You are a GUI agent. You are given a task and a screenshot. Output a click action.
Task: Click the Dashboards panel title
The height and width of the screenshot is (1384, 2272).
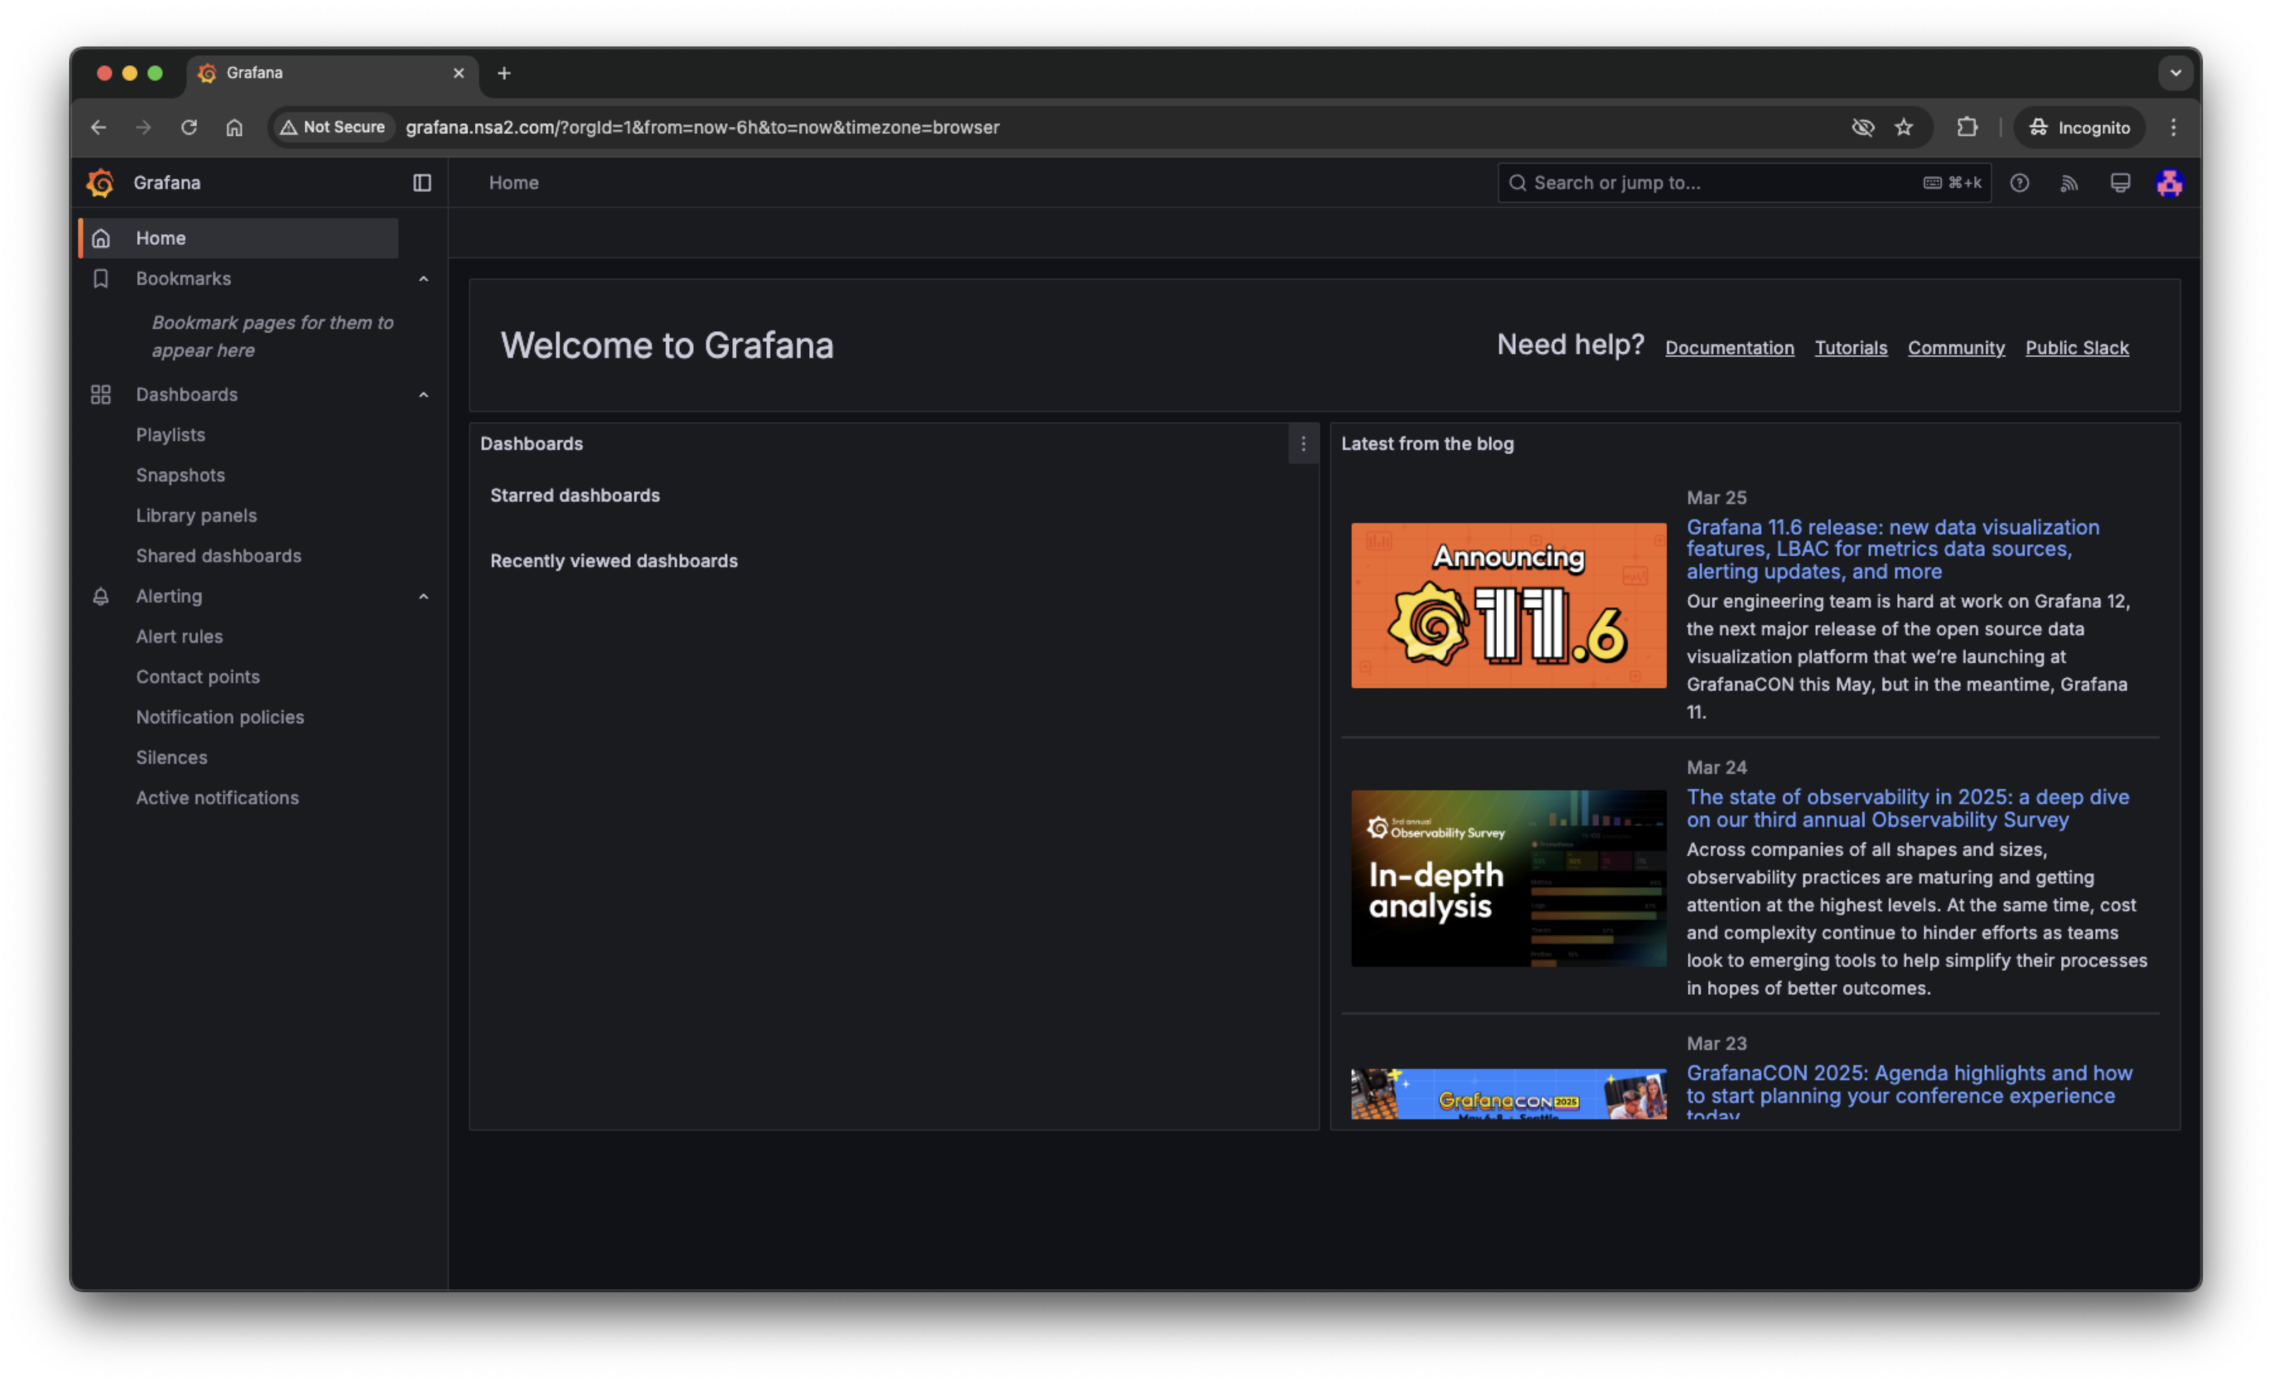(532, 444)
